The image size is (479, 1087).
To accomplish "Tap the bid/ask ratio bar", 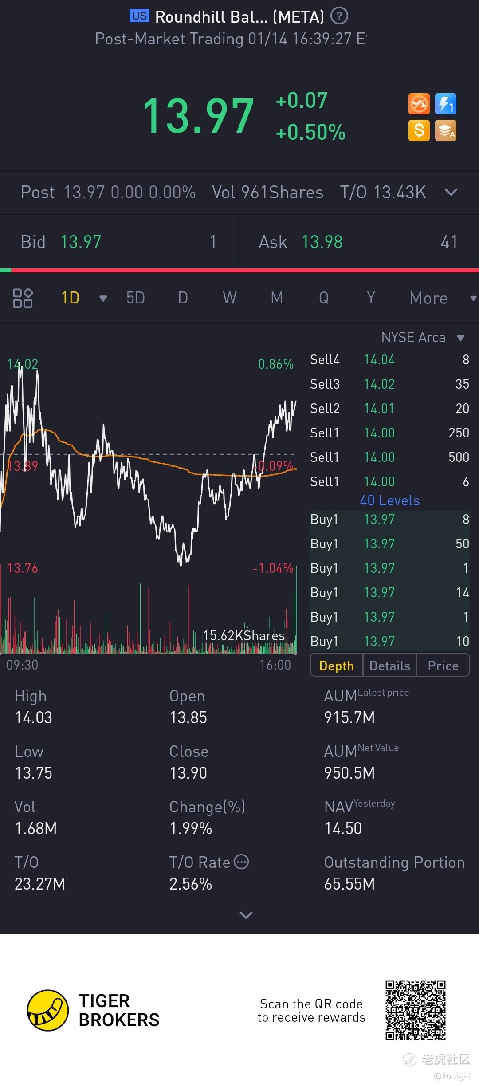I will pos(239,270).
